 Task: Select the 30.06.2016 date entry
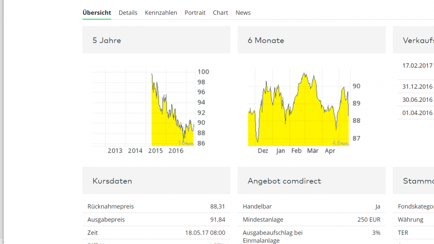(x=417, y=100)
